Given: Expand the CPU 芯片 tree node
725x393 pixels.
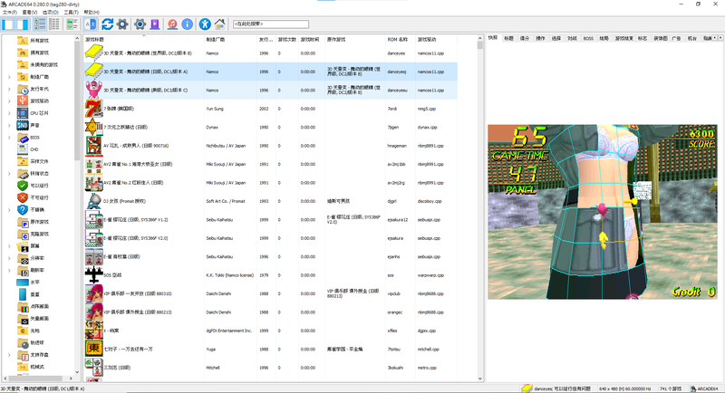Looking at the screenshot, I should (x=9, y=113).
